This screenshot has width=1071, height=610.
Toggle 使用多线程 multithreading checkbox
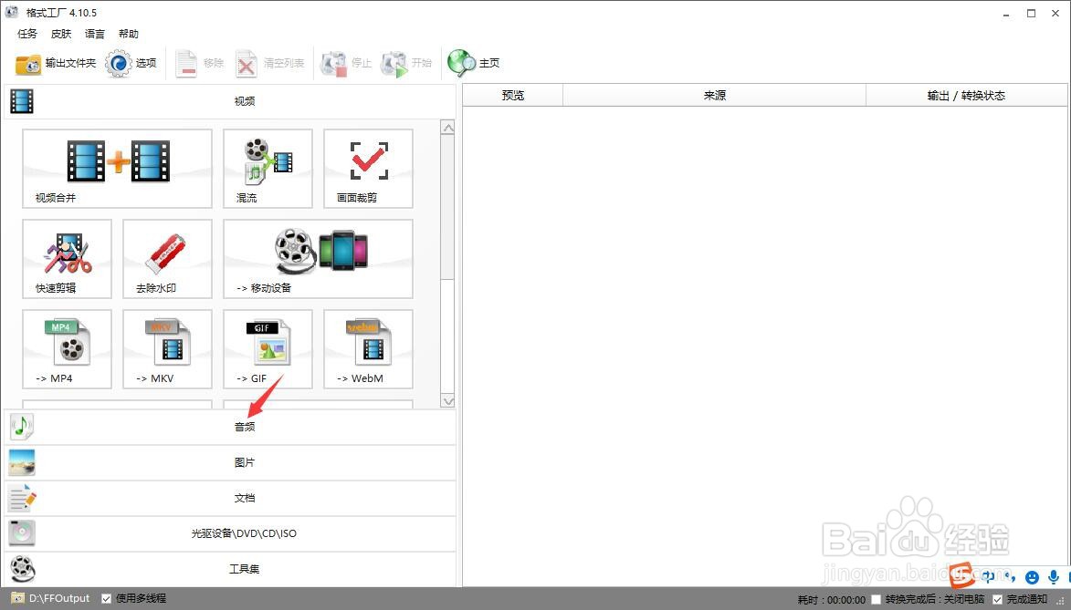107,598
